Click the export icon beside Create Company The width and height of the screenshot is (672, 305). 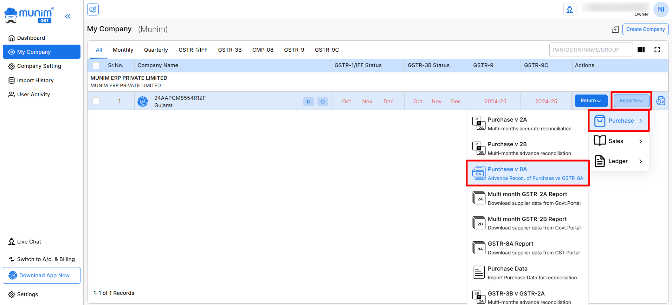[615, 30]
